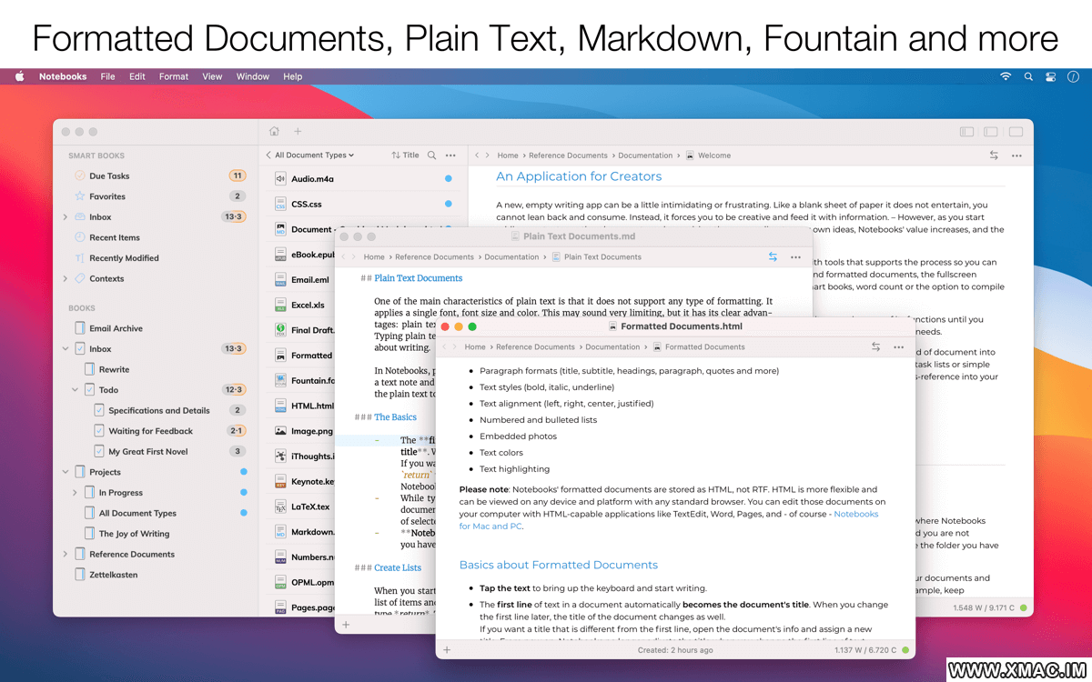Click the plus button at bottom of Plain Text window
Screen dimensions: 1092x682
click(x=346, y=625)
